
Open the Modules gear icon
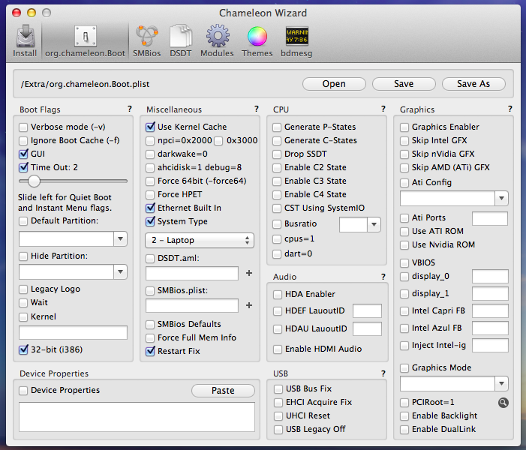pos(217,40)
